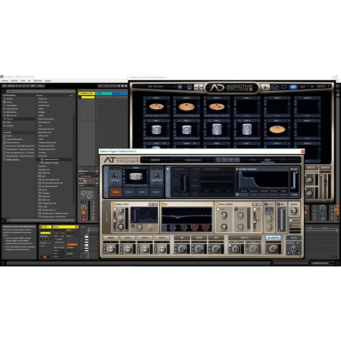This screenshot has height=341, width=341.
Task: Select the TOM 3 drum thumbnail
Action: click(x=217, y=130)
